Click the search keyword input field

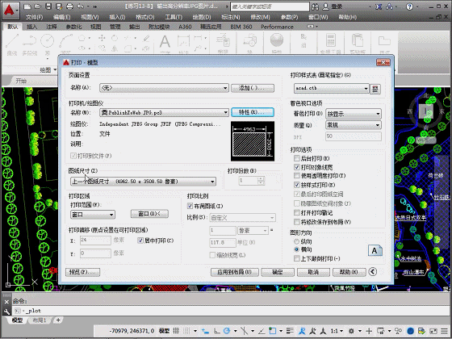tap(270, 6)
